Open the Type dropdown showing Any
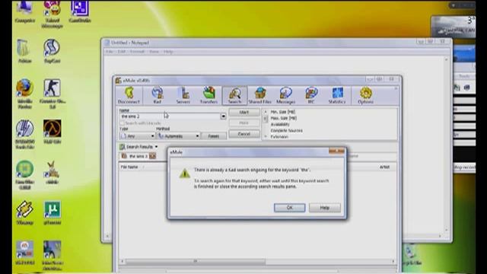 [137, 136]
